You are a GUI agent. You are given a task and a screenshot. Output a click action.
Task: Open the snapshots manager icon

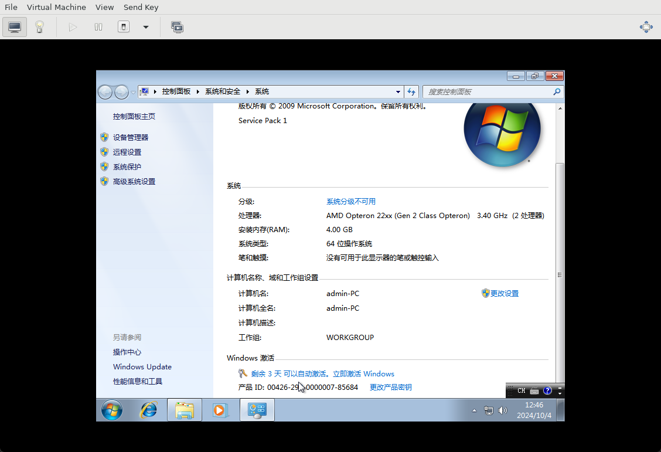coord(177,27)
